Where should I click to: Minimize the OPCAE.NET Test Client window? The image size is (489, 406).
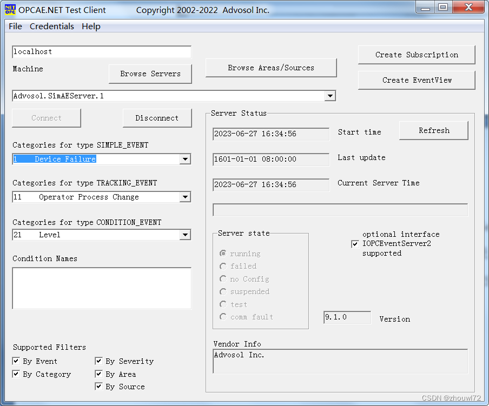pyautogui.click(x=425, y=8)
